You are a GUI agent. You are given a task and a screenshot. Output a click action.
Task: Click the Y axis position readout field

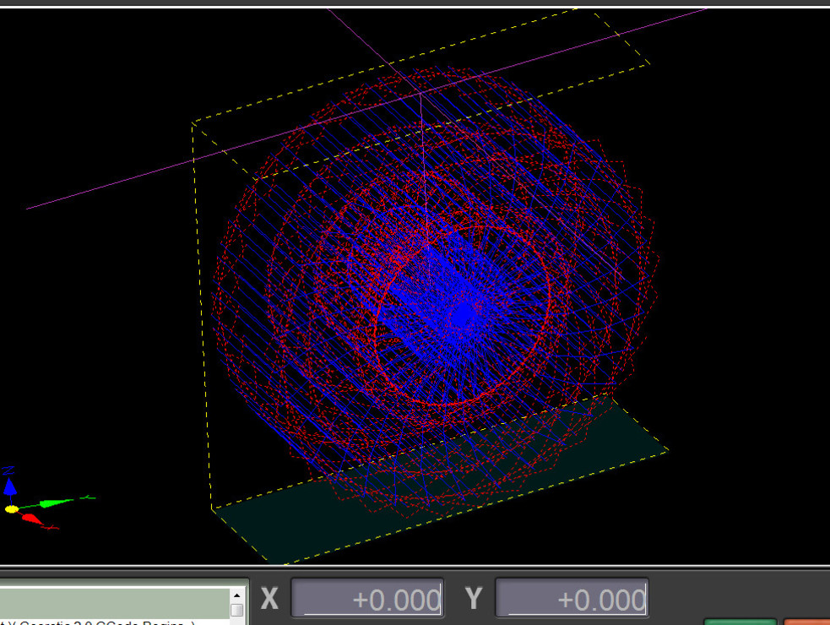pos(572,598)
